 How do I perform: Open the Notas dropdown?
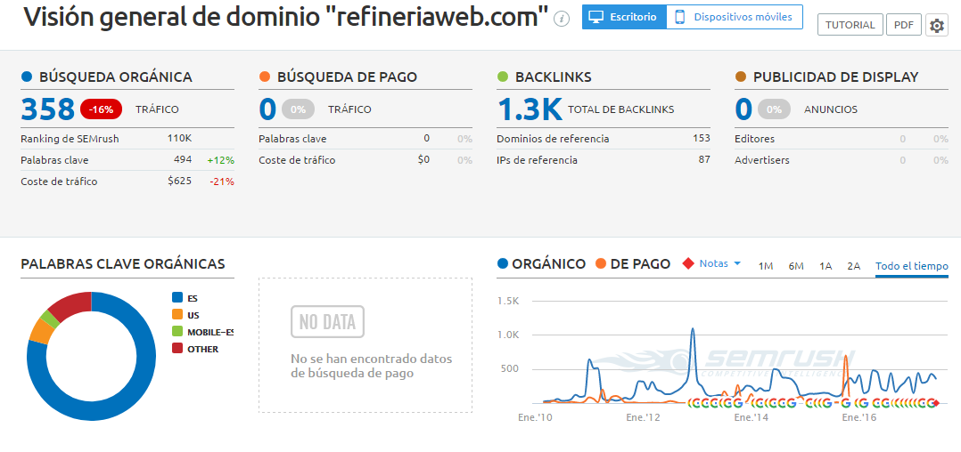point(720,263)
